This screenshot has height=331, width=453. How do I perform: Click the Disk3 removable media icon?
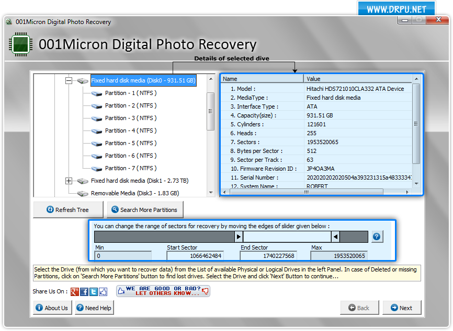(83, 194)
